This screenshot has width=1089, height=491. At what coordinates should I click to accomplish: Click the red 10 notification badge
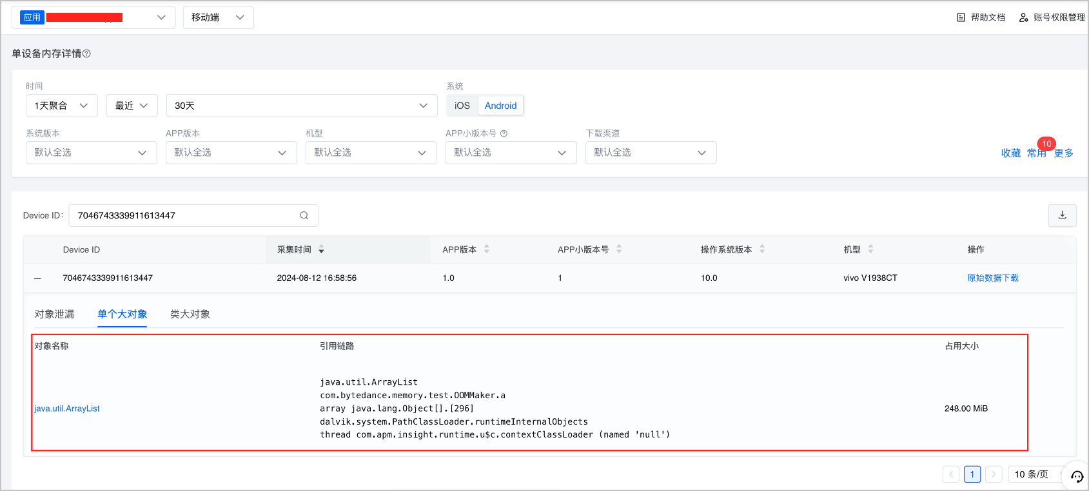[x=1046, y=144]
